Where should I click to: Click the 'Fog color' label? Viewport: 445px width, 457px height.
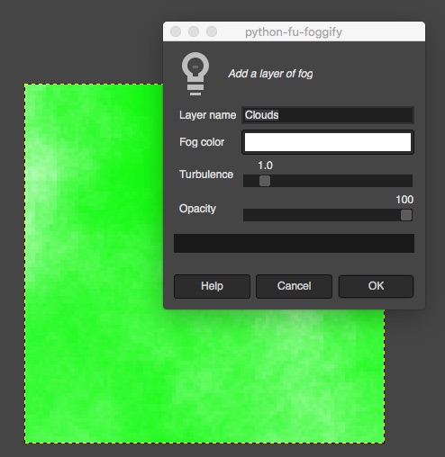[202, 142]
